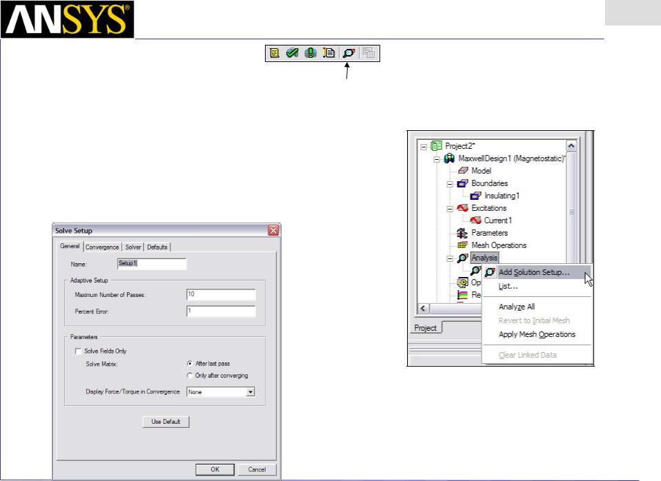The width and height of the screenshot is (661, 481).
Task: Close the Solve Setup dialog
Action: pyautogui.click(x=274, y=230)
